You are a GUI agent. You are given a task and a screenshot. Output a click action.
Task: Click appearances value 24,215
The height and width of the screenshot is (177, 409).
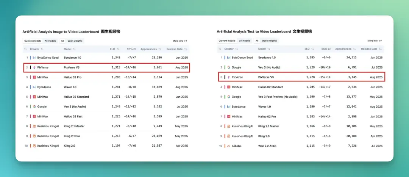tap(351, 58)
